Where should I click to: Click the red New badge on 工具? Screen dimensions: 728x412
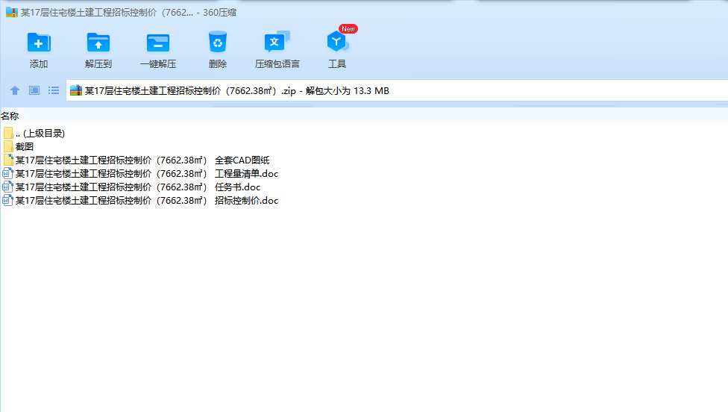348,29
